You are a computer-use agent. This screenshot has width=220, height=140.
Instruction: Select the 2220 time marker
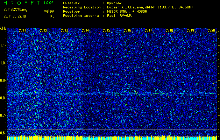[211, 31]
